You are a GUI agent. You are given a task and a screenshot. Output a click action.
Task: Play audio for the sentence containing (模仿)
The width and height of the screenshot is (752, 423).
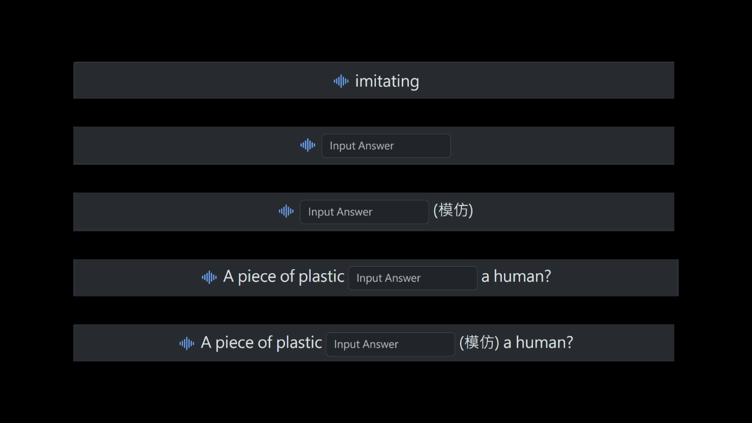(x=187, y=344)
